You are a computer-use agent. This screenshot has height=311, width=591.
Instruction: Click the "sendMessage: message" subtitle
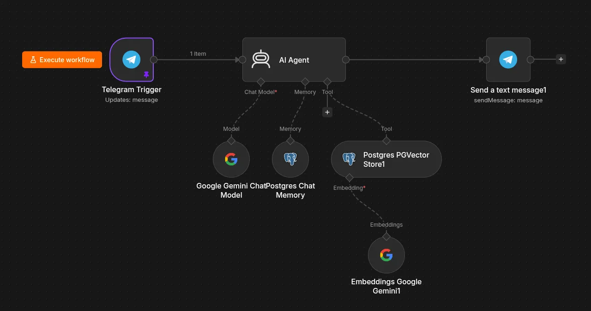[x=508, y=100]
